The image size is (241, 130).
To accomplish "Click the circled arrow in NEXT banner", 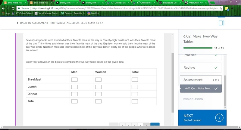I will point(219,118).
